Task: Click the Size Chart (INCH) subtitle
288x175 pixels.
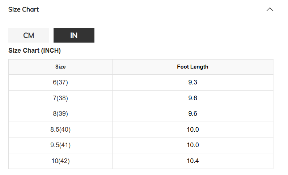Action: (x=34, y=51)
